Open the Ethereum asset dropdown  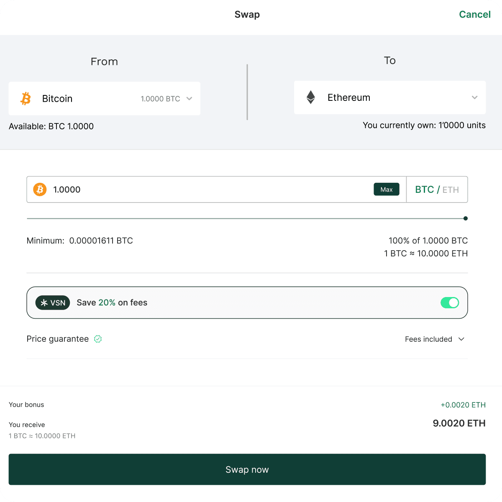tap(474, 97)
